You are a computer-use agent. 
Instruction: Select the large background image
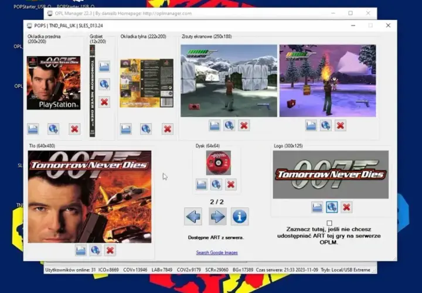[90, 197]
